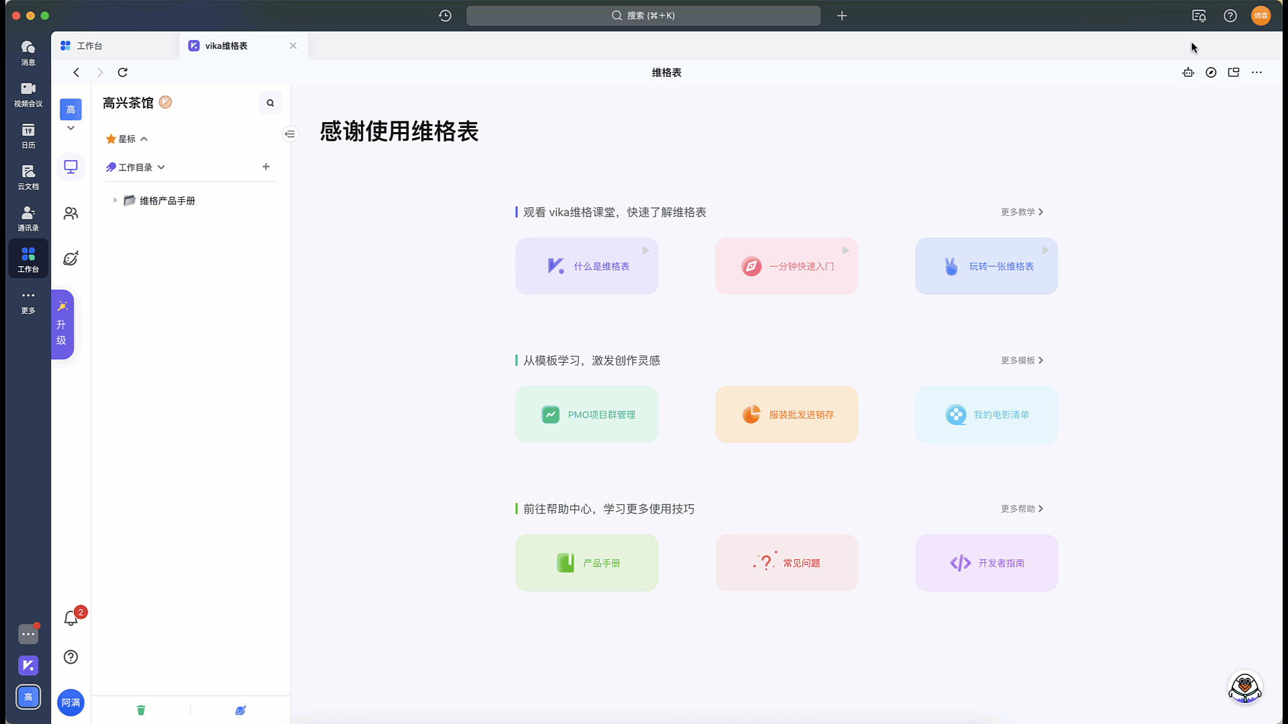Open the 消息 messages sidebar icon

click(28, 52)
